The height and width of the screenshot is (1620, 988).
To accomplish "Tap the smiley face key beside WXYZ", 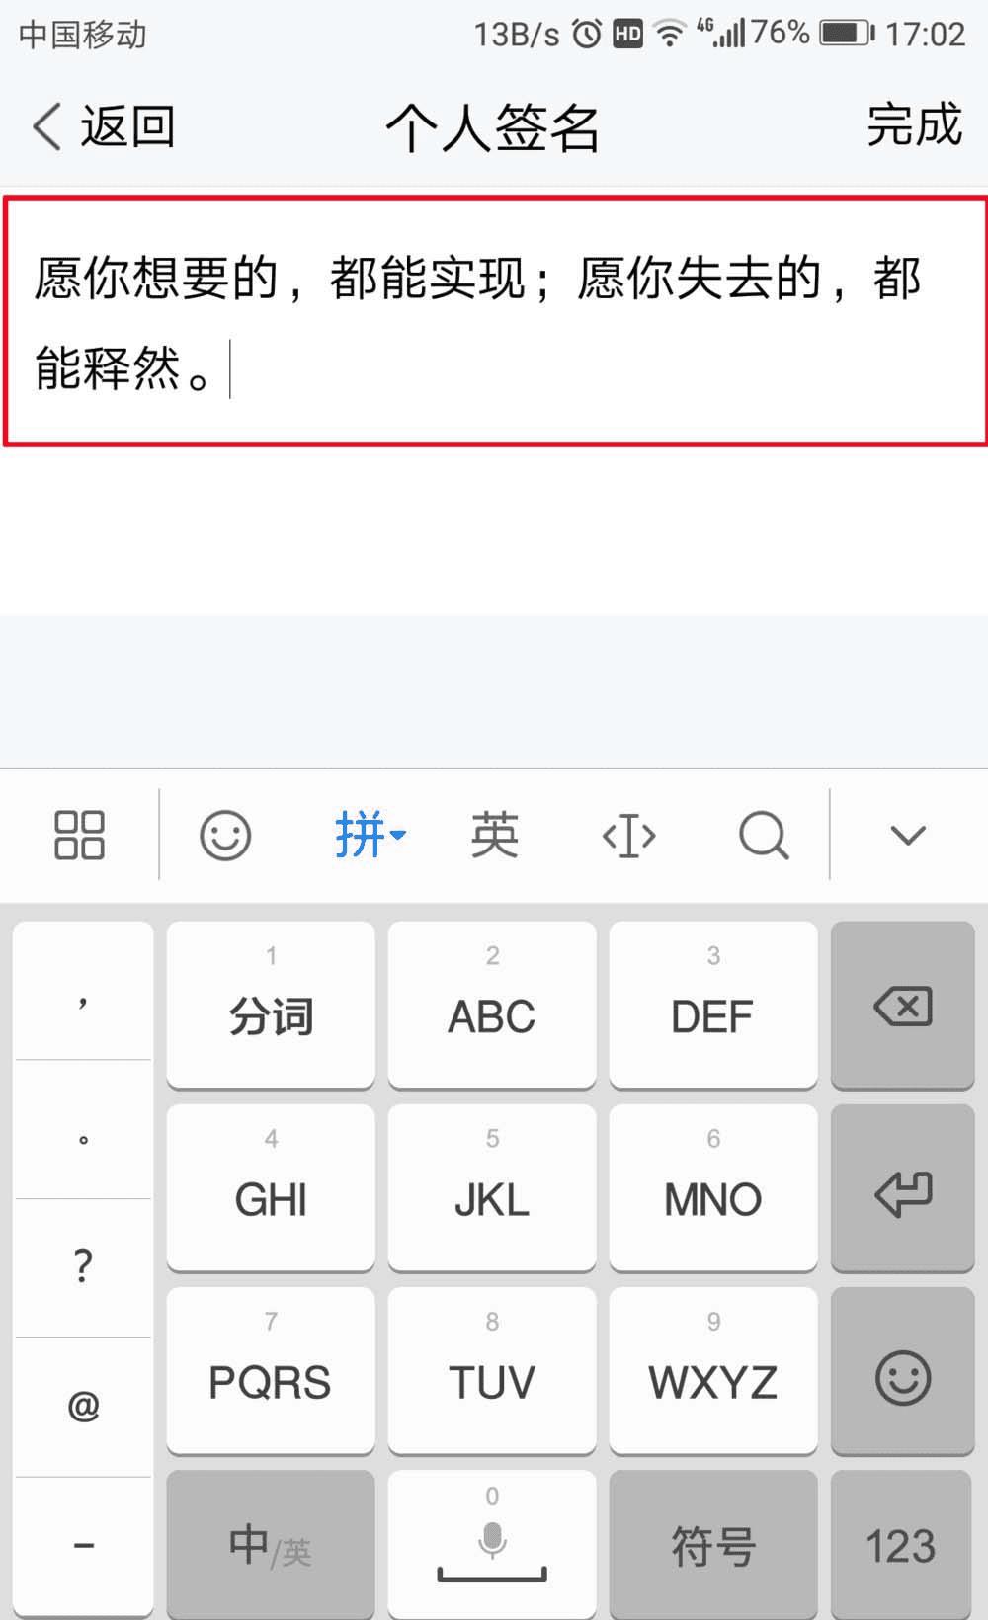I will coord(903,1371).
